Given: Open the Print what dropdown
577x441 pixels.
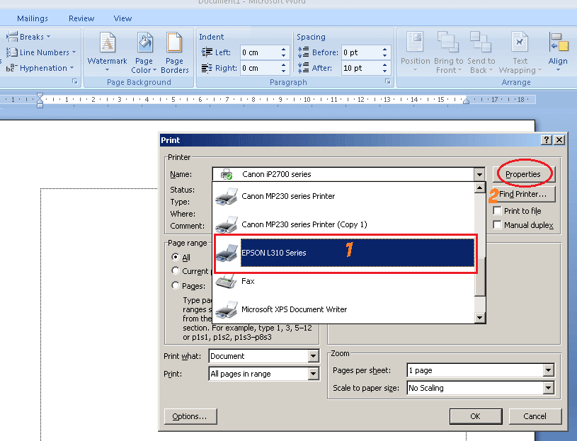Looking at the screenshot, I should [313, 356].
